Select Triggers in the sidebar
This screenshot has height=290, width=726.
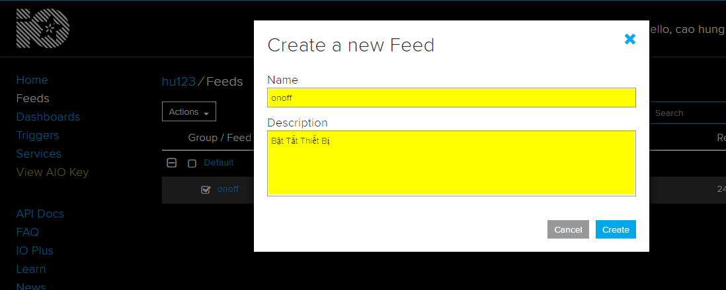(38, 135)
